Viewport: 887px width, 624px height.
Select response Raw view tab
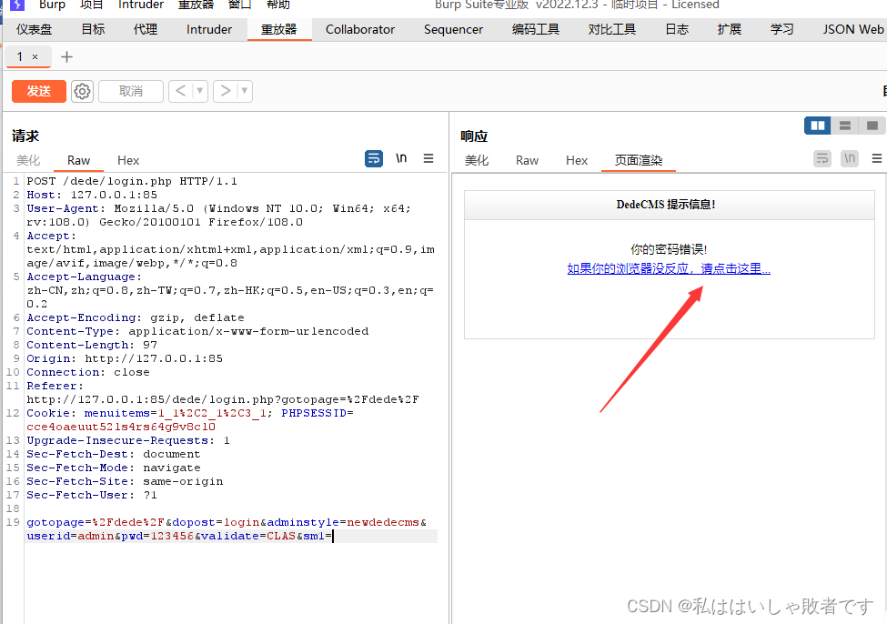click(x=528, y=161)
